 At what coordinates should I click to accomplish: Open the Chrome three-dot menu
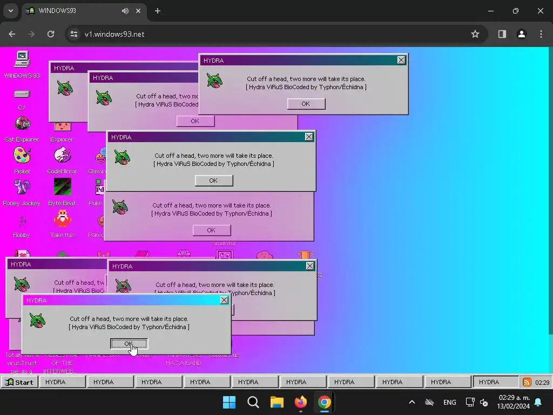(x=541, y=34)
